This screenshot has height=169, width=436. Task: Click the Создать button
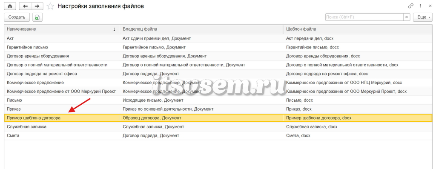click(17, 17)
